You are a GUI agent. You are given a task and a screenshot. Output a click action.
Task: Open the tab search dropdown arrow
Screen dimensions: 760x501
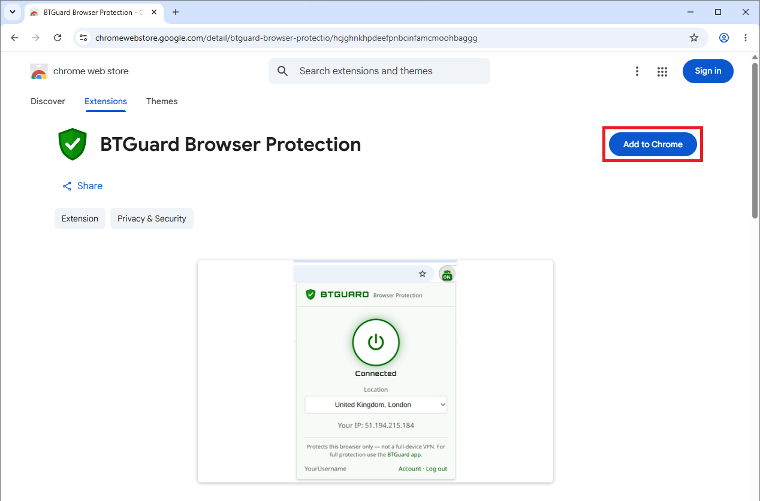click(x=13, y=12)
